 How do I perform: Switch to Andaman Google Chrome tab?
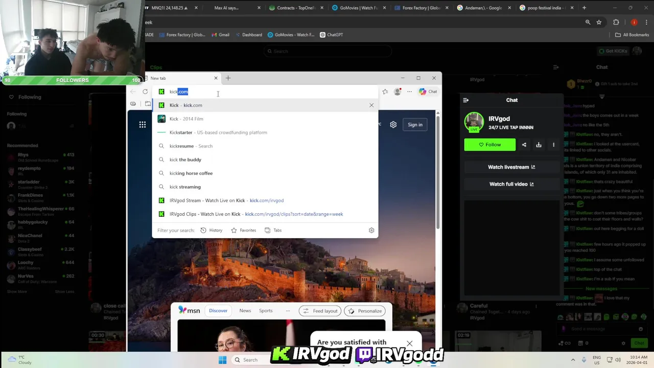coord(481,8)
